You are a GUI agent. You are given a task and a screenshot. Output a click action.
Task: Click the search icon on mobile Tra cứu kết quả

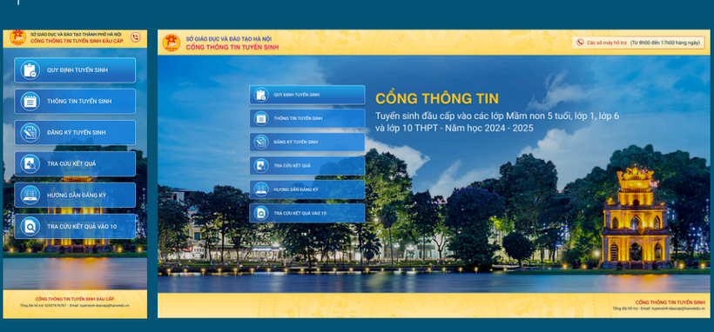click(x=30, y=163)
